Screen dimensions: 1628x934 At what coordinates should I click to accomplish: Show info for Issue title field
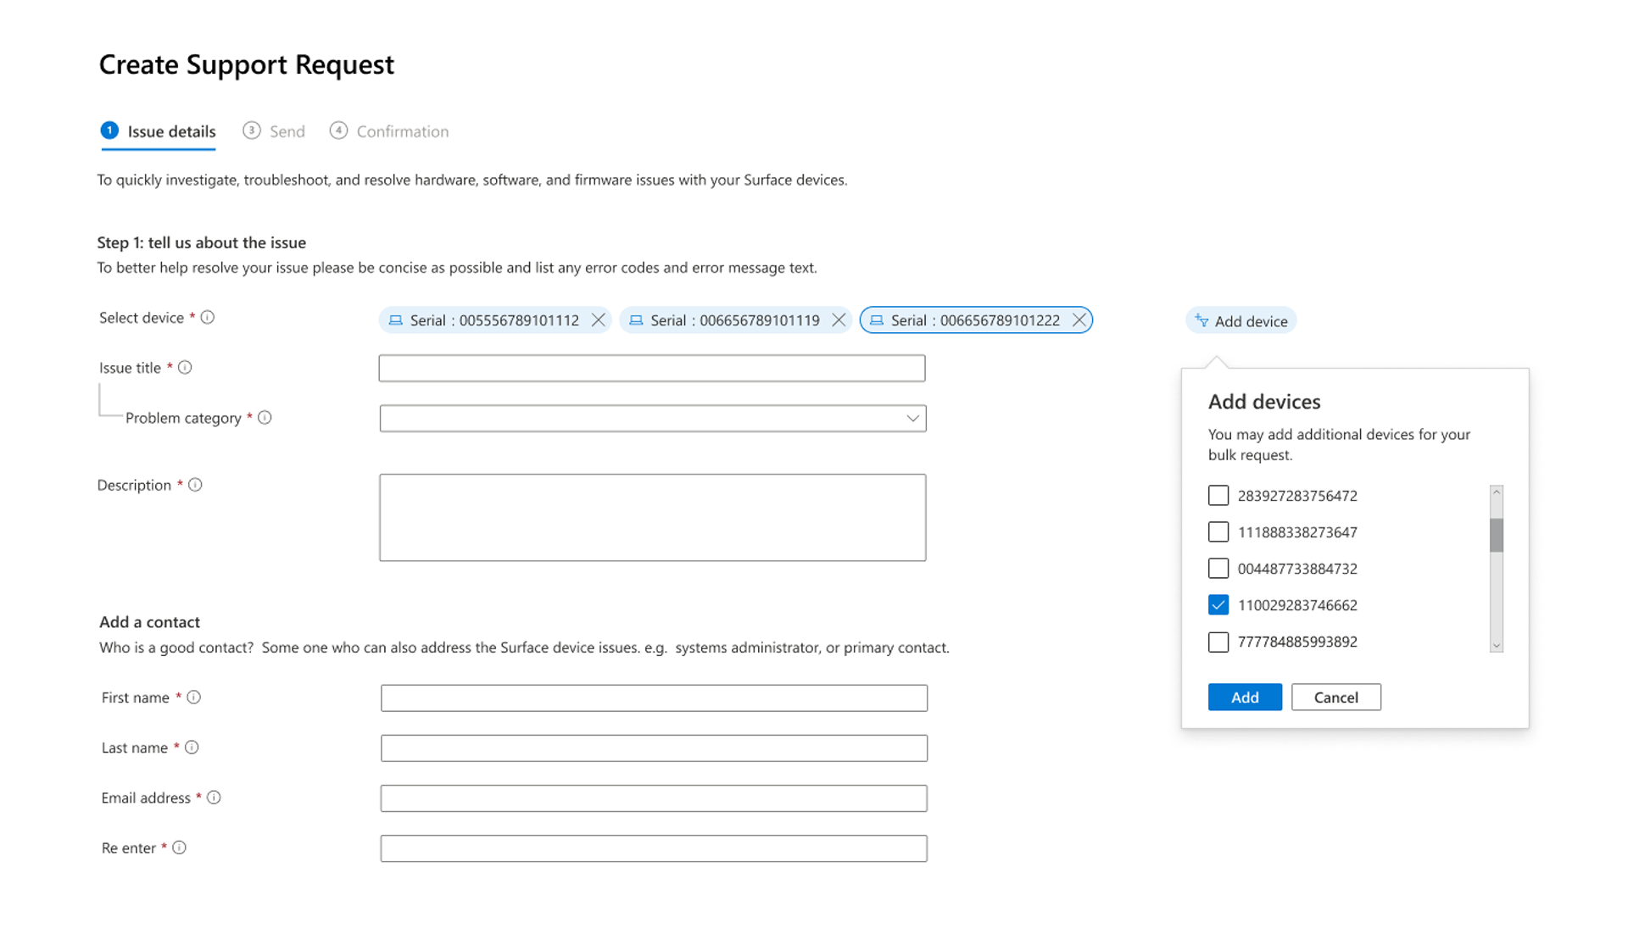185,368
